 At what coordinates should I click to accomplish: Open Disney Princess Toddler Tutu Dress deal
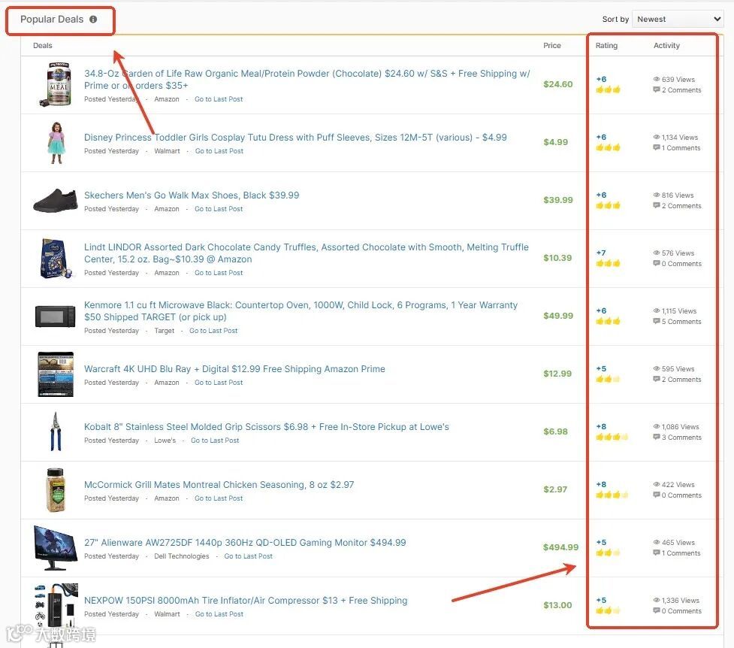pos(295,138)
